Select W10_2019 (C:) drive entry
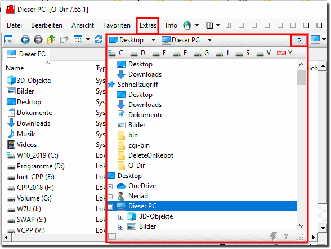Screen dimensions: 331x249 coord(38,155)
